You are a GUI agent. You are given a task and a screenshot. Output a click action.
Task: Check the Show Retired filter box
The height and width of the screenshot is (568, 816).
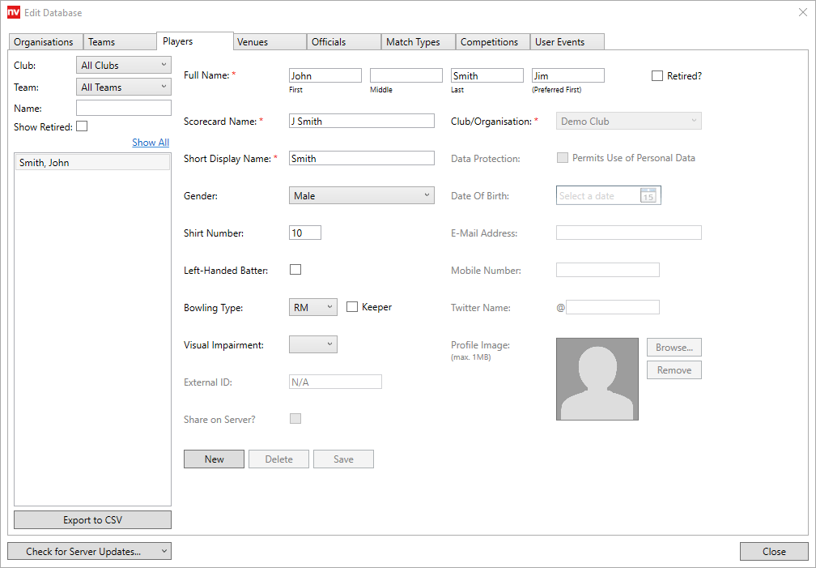pos(82,126)
